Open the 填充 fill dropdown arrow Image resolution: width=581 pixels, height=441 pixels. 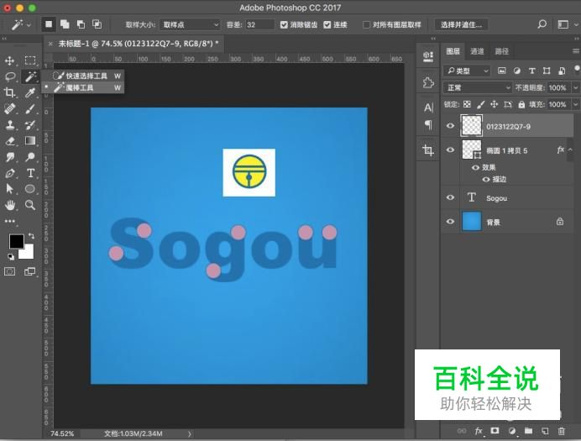click(575, 104)
